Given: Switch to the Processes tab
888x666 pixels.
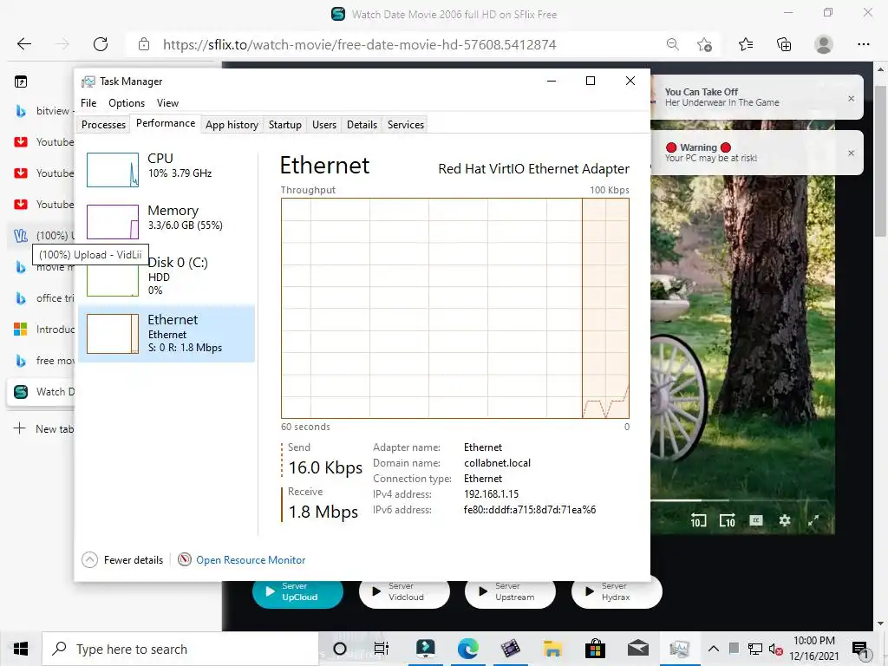Looking at the screenshot, I should 104,125.
